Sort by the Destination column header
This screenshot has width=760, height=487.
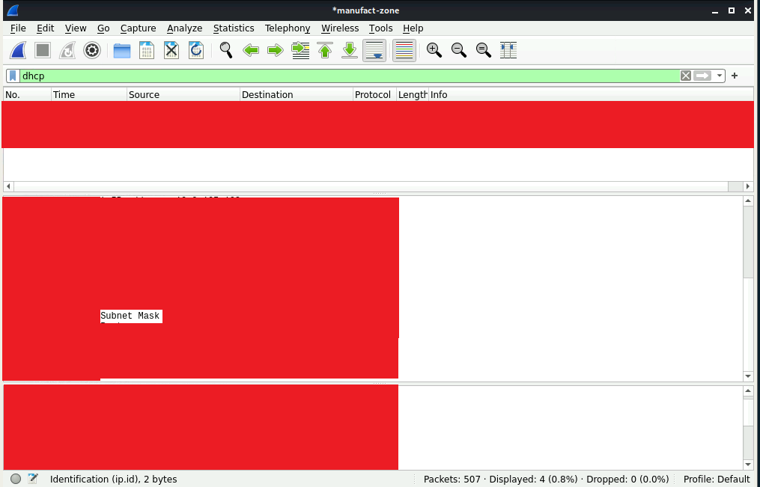(x=297, y=94)
